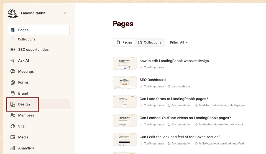This screenshot has width=266, height=154.
Task: Click Documentation label on Boxes section row
Action: 181,143
